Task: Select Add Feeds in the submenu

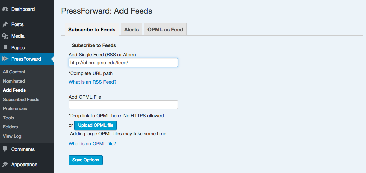Action: coord(14,90)
